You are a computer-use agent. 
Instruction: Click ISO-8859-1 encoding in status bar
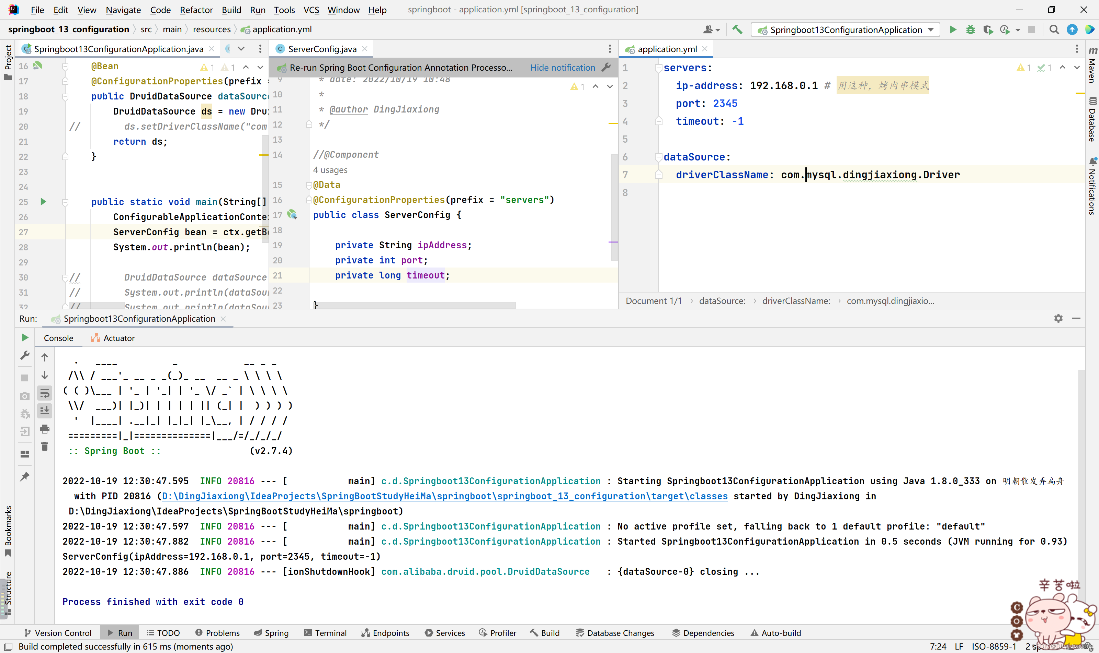pyautogui.click(x=994, y=646)
